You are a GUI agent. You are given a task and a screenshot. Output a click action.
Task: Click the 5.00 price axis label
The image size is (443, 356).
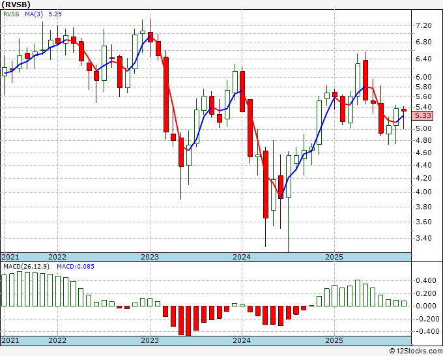pos(423,128)
